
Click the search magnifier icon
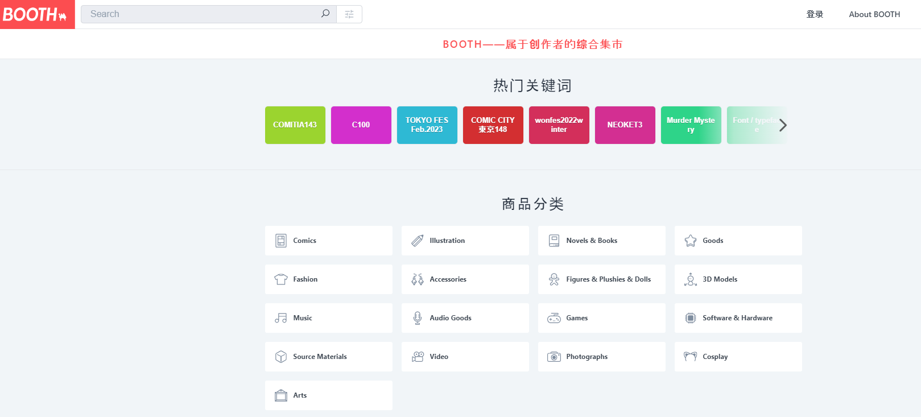[325, 14]
